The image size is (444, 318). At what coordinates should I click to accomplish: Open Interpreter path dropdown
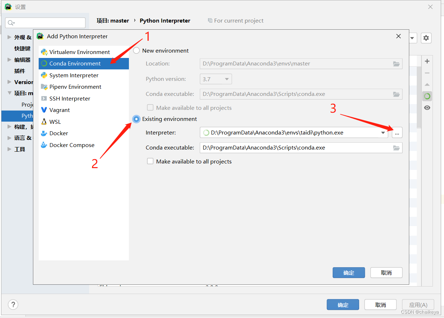383,133
